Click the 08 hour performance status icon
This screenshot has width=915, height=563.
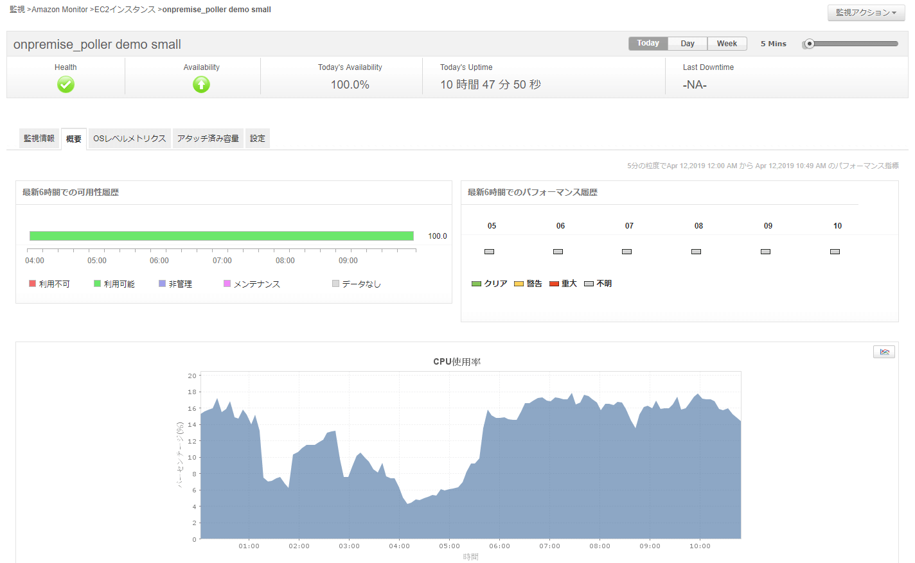click(696, 252)
